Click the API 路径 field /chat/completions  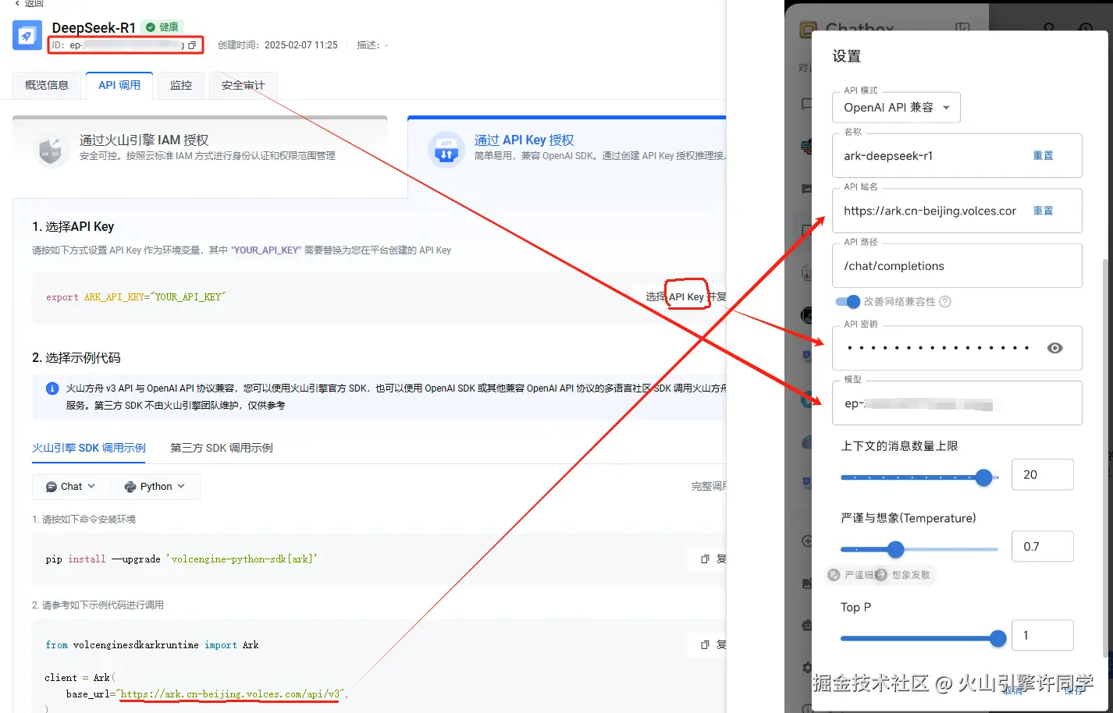pos(957,266)
